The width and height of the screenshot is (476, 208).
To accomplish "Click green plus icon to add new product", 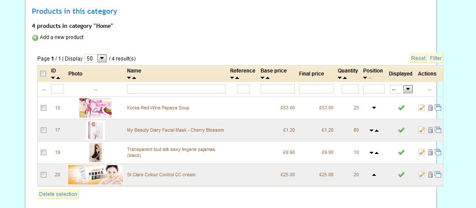I will tap(35, 38).
